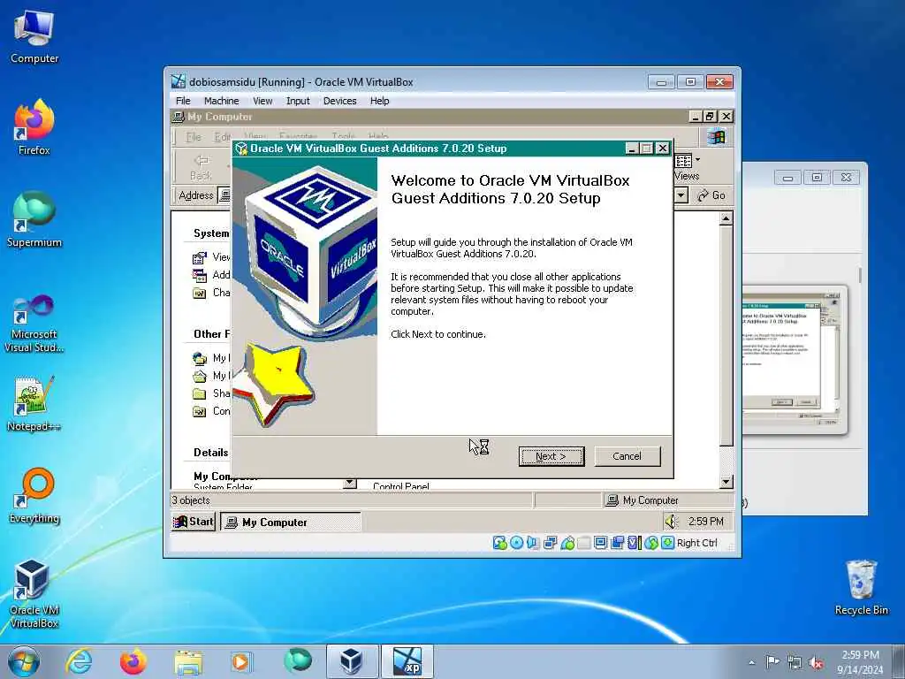Launch the Supermium desktop shortcut

34,219
